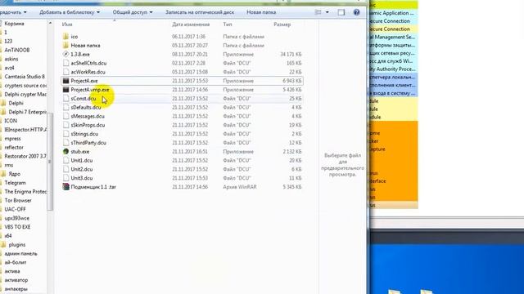This screenshot has width=524, height=294.
Task: Select Management Se... row in background window
Action: [393, 37]
